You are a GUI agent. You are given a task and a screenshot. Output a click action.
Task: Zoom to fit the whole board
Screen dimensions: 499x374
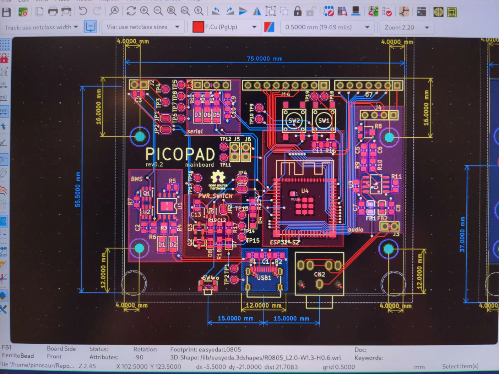pos(172,11)
